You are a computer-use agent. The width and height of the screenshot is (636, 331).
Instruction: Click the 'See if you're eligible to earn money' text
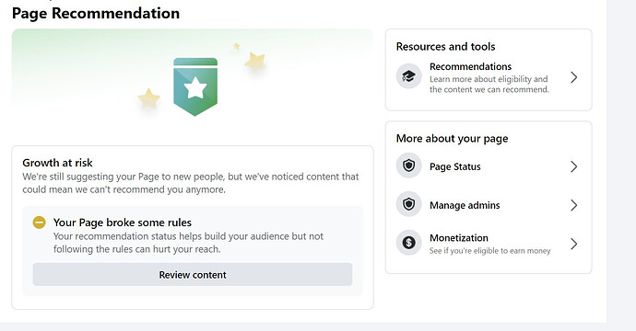point(490,251)
